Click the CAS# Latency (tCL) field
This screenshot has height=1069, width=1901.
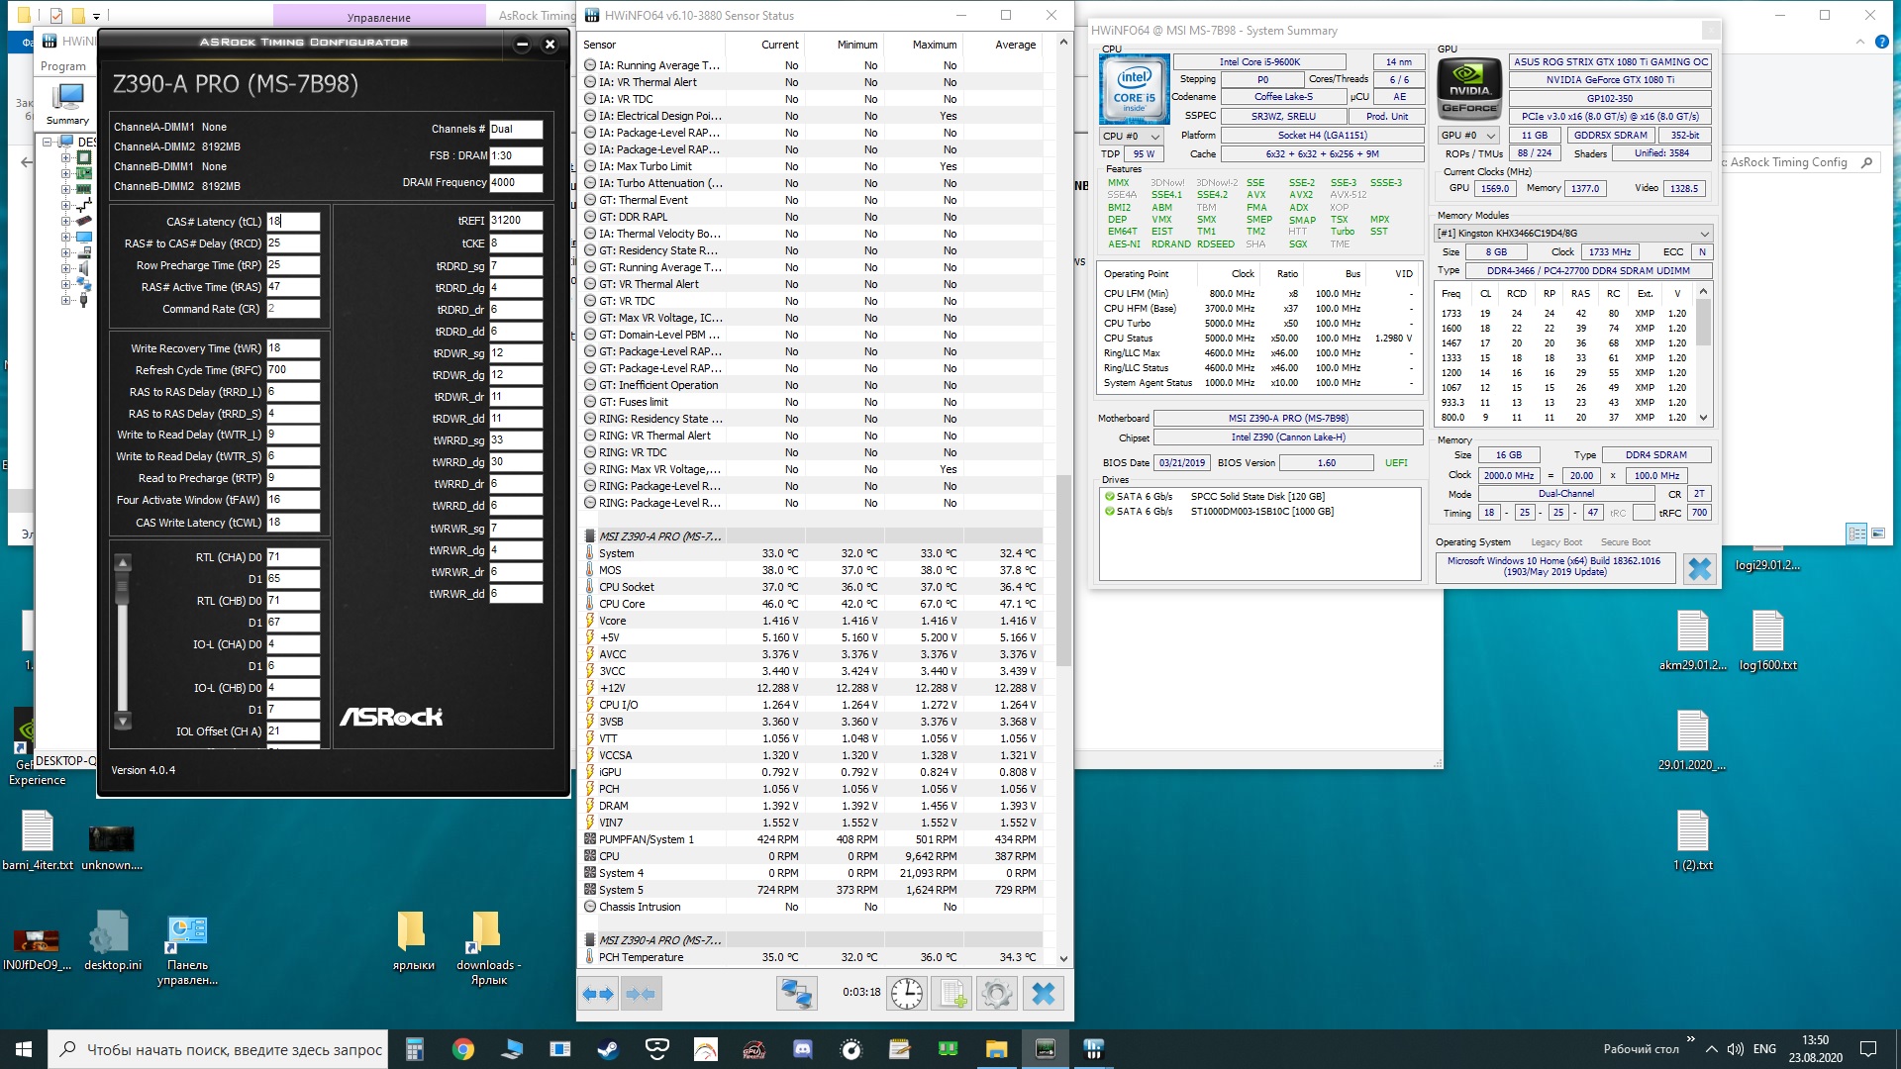click(292, 222)
